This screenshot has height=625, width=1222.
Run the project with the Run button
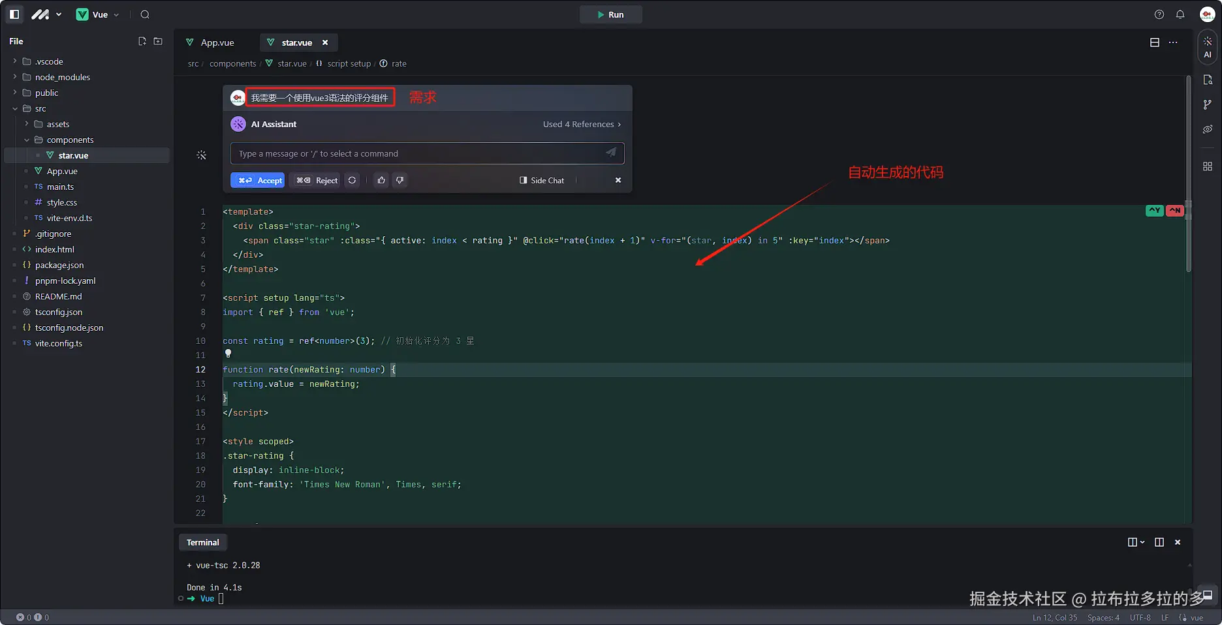tap(611, 14)
